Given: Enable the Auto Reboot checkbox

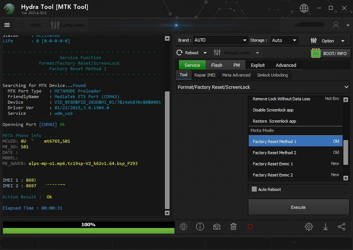Looking at the screenshot, I should point(254,189).
